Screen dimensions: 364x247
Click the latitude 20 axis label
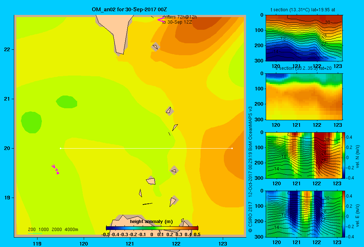[x=7, y=148]
